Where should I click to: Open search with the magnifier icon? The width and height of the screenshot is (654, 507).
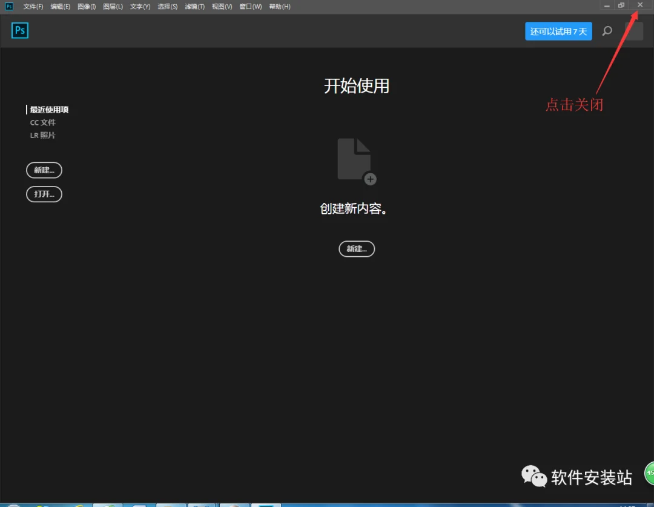pos(607,31)
